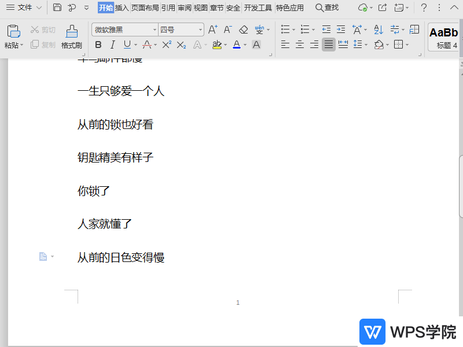The height and width of the screenshot is (347, 463).
Task: Switch to the 视图 tab
Action: [x=201, y=8]
